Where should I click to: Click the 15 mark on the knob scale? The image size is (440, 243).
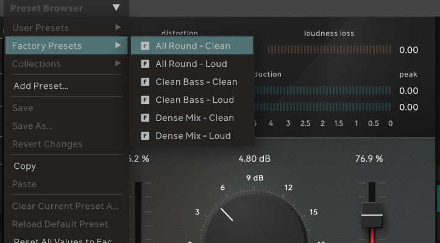coord(313,212)
